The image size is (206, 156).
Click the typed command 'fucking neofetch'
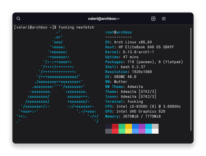pyautogui.click(x=76, y=27)
